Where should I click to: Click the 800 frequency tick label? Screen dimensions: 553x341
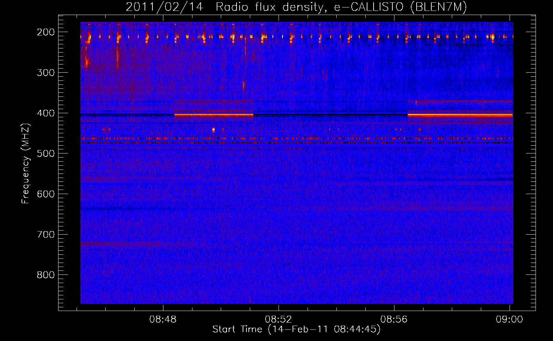(x=46, y=275)
